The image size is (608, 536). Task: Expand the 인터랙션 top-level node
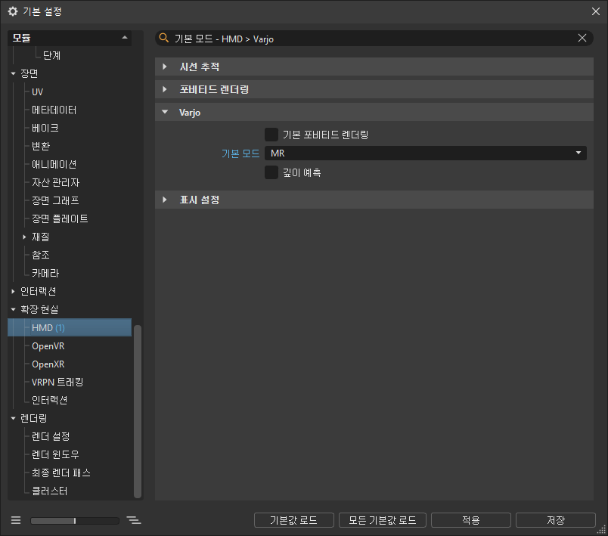click(x=13, y=291)
